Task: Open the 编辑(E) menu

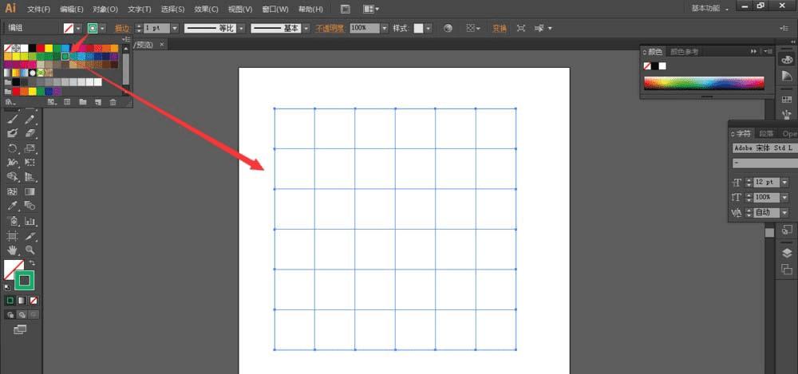Action: [71, 9]
